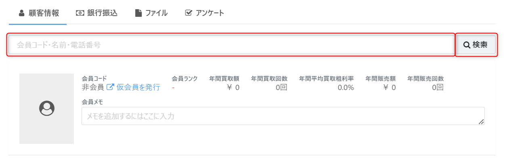This screenshot has width=505, height=166.
Task: Click the 年間販売回数 0回 value
Action: pyautogui.click(x=438, y=87)
